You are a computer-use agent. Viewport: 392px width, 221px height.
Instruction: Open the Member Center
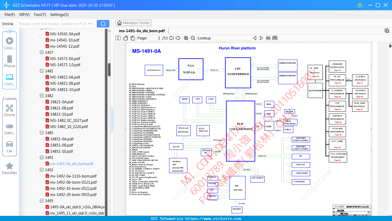[133, 23]
